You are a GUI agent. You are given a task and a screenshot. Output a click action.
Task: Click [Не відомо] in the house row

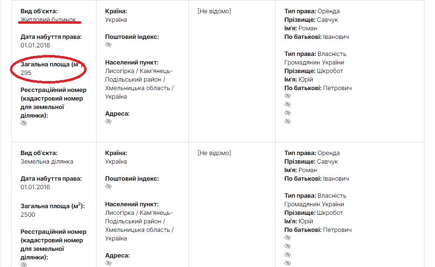[214, 11]
